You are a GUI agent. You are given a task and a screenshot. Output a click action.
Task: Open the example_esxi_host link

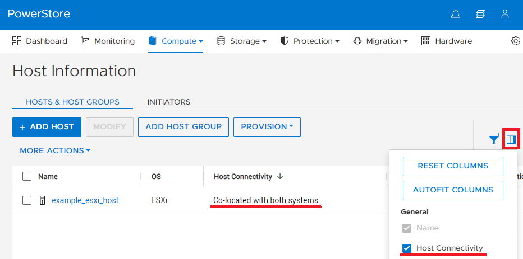tap(85, 200)
